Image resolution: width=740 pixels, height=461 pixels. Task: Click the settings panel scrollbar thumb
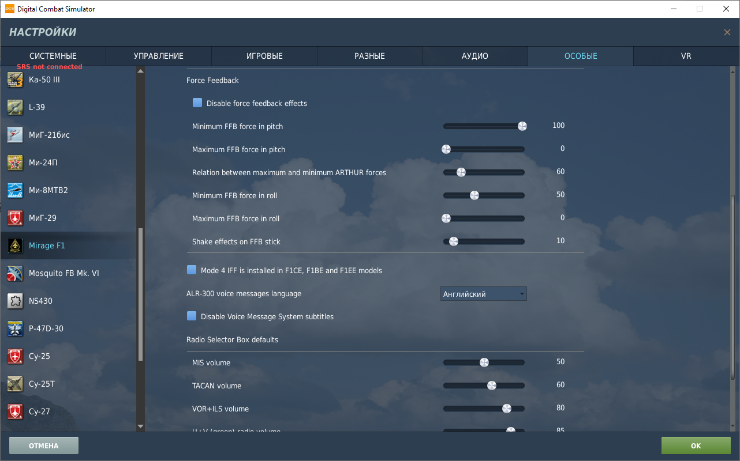[x=733, y=286]
